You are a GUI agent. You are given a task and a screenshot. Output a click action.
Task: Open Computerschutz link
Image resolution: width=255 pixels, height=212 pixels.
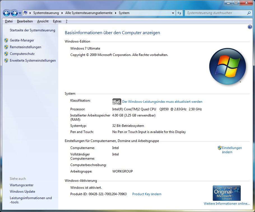tap(22, 54)
